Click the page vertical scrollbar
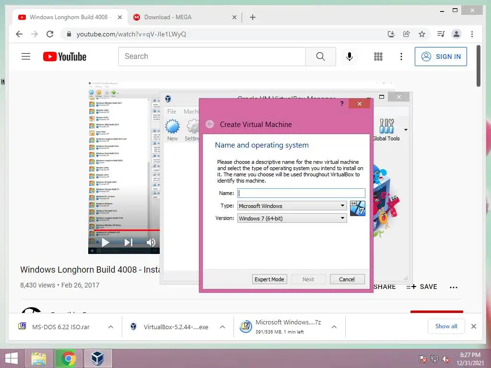Image resolution: width=491 pixels, height=368 pixels. 478,66
